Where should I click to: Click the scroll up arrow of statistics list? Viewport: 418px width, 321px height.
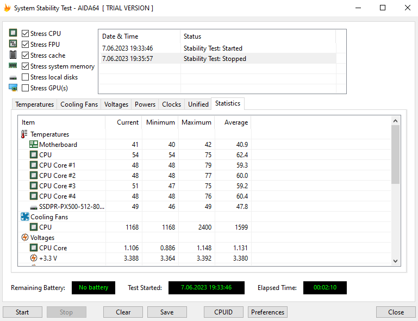pyautogui.click(x=395, y=121)
